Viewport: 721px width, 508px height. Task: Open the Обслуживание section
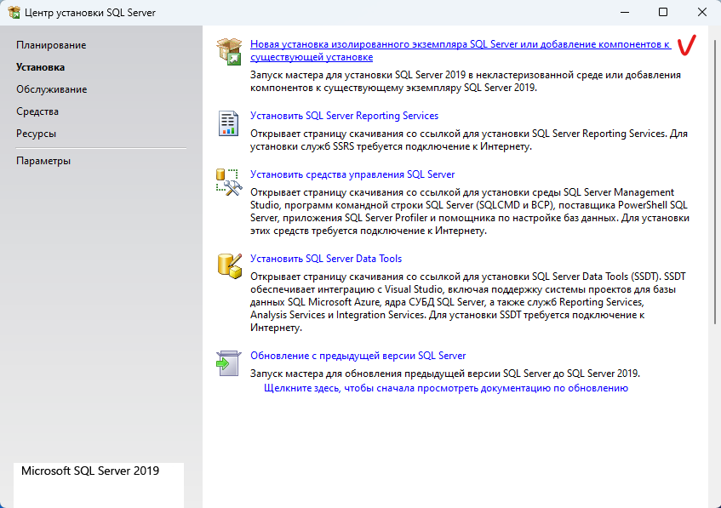(51, 89)
